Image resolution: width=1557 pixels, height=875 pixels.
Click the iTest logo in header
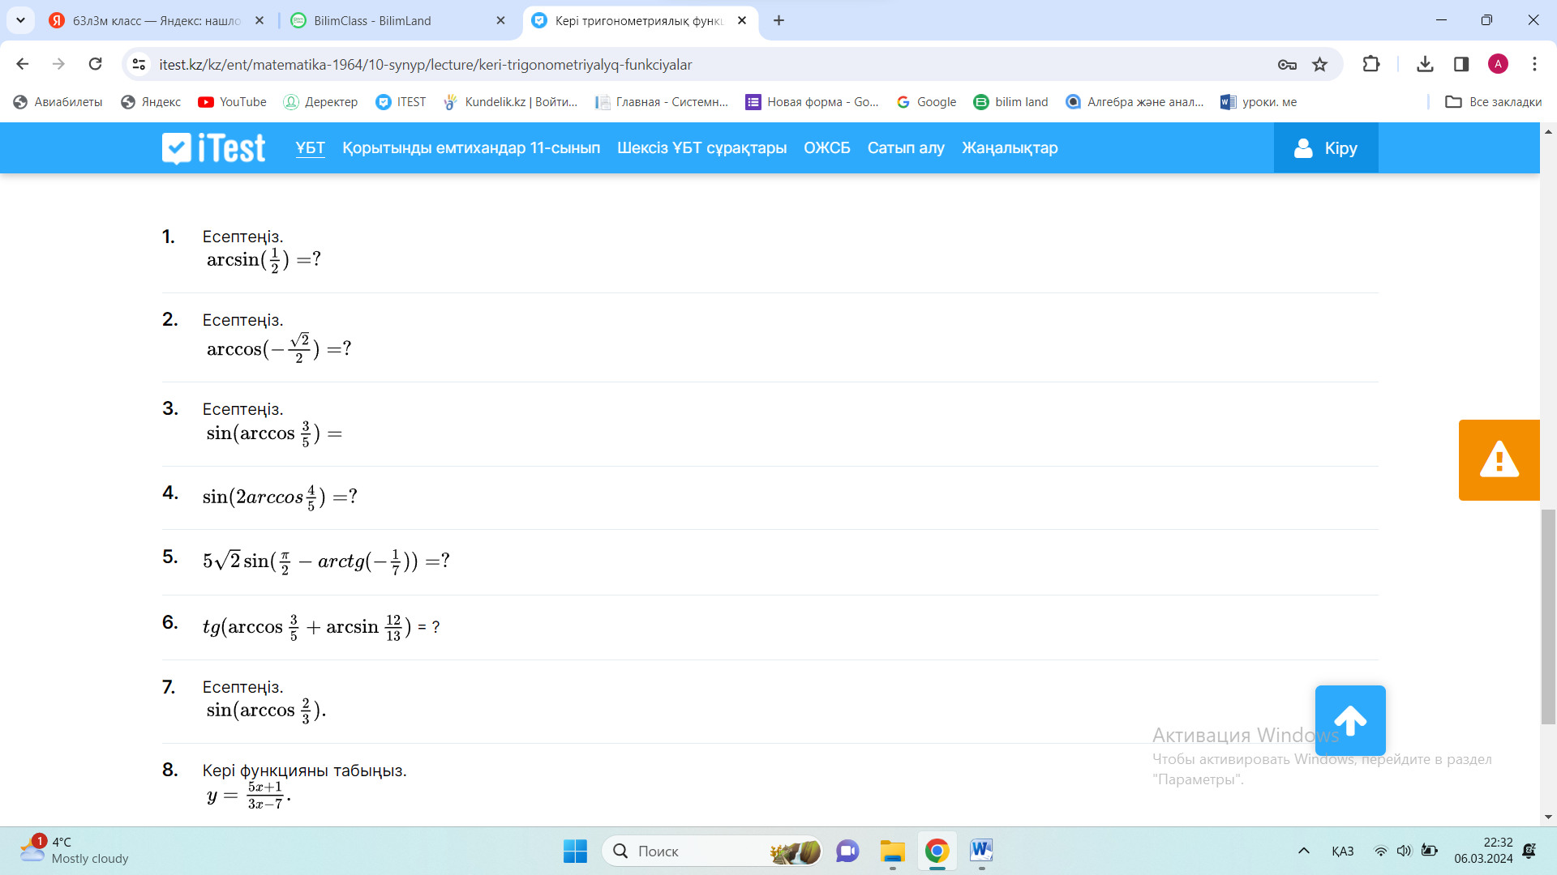[213, 148]
